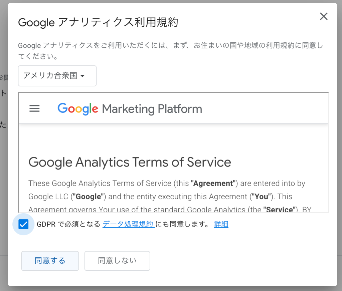
Task: Click the Google Analytics Terms of Service heading
Action: click(x=130, y=162)
